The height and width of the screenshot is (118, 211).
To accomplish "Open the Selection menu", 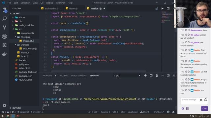I will click(25, 3).
